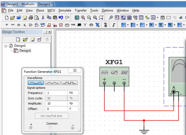Expand the diode family dropdown arrow
The height and width of the screenshot is (135, 186).
point(156,25)
